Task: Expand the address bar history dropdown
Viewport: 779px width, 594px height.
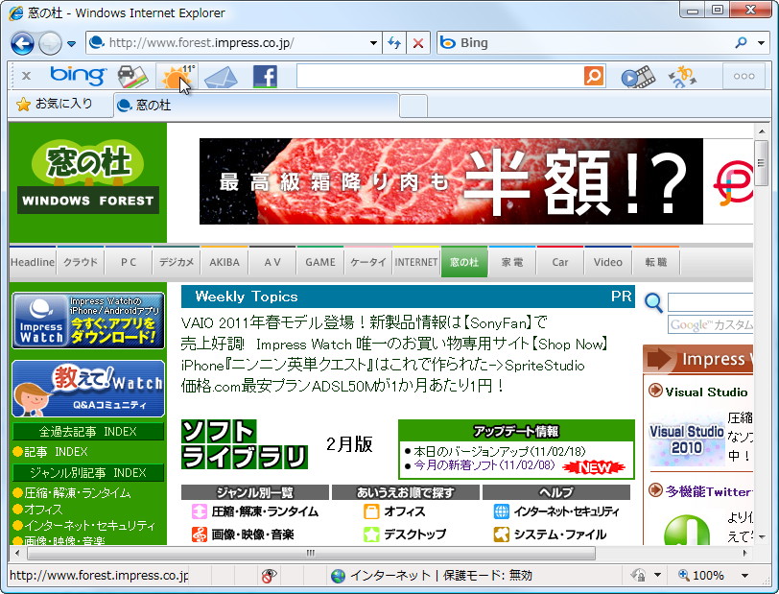Action: pyautogui.click(x=374, y=43)
